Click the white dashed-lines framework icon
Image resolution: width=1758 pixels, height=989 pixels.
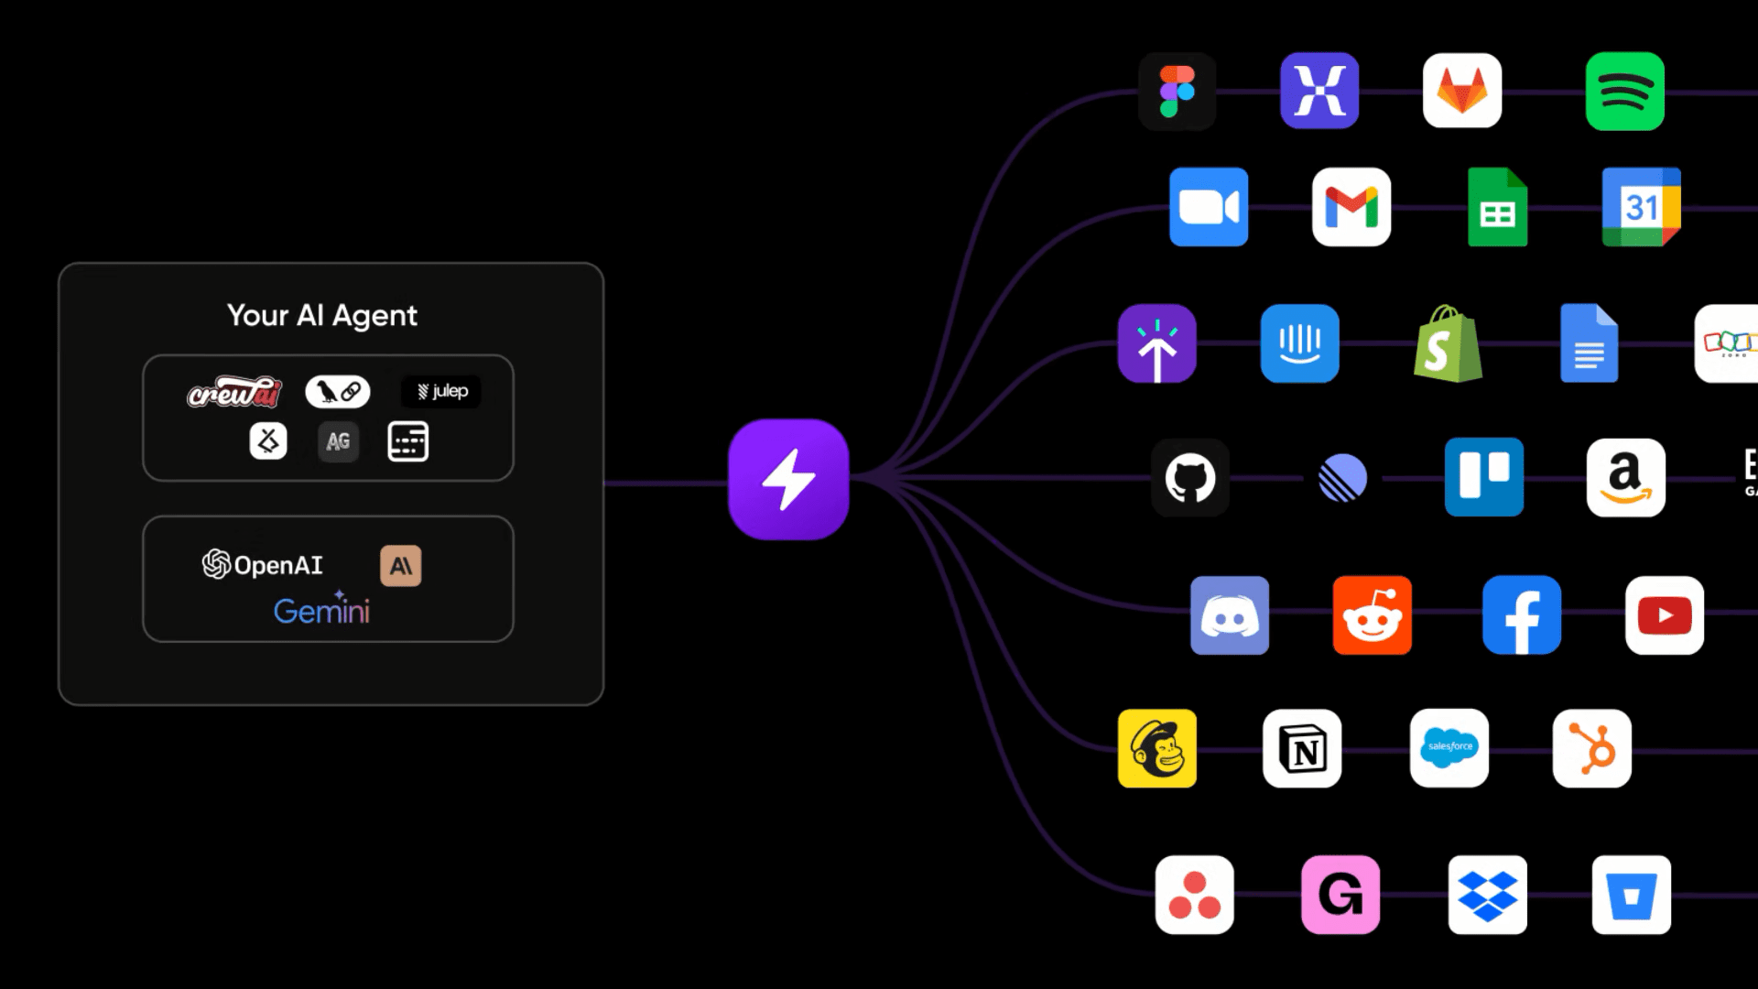407,441
